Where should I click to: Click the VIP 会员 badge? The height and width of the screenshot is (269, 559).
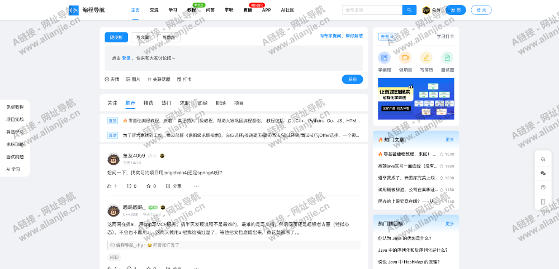coord(431,10)
